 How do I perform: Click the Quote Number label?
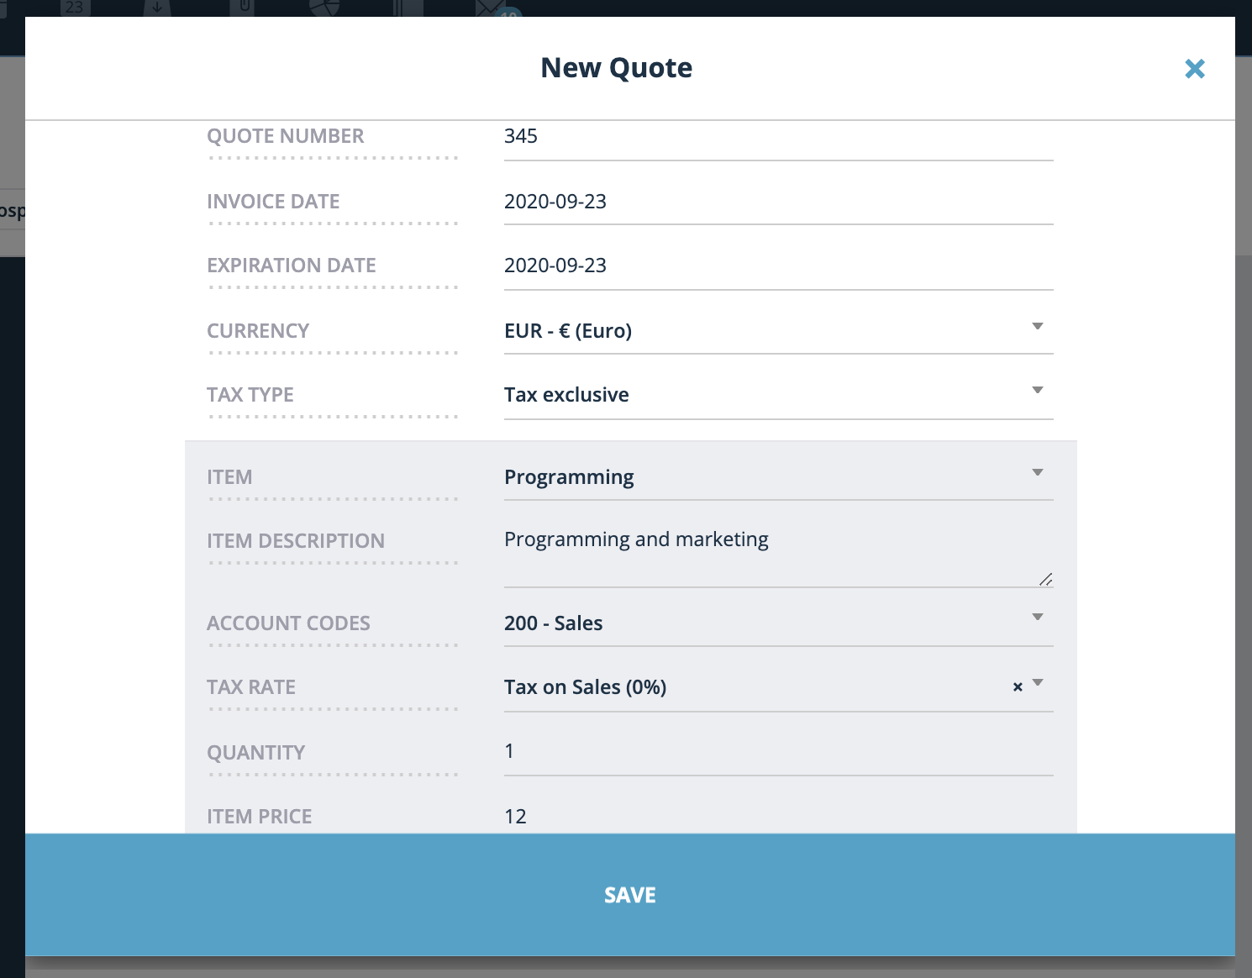coord(286,136)
